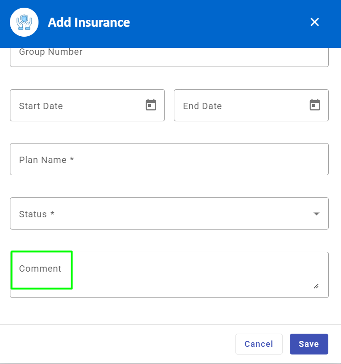The width and height of the screenshot is (341, 364).
Task: Click the Start Date placeholder text
Action: tap(41, 106)
